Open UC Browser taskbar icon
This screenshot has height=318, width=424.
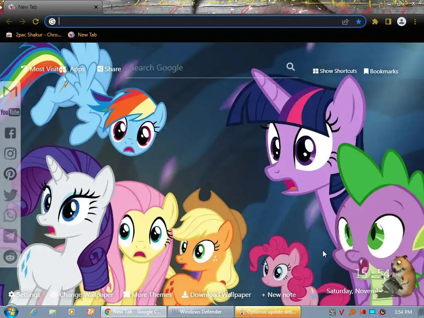91,312
